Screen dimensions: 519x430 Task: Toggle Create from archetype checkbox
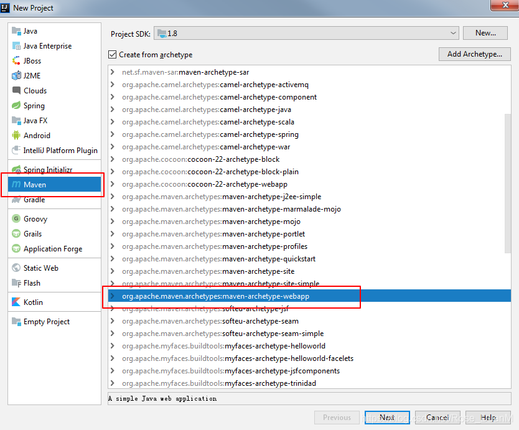(113, 55)
